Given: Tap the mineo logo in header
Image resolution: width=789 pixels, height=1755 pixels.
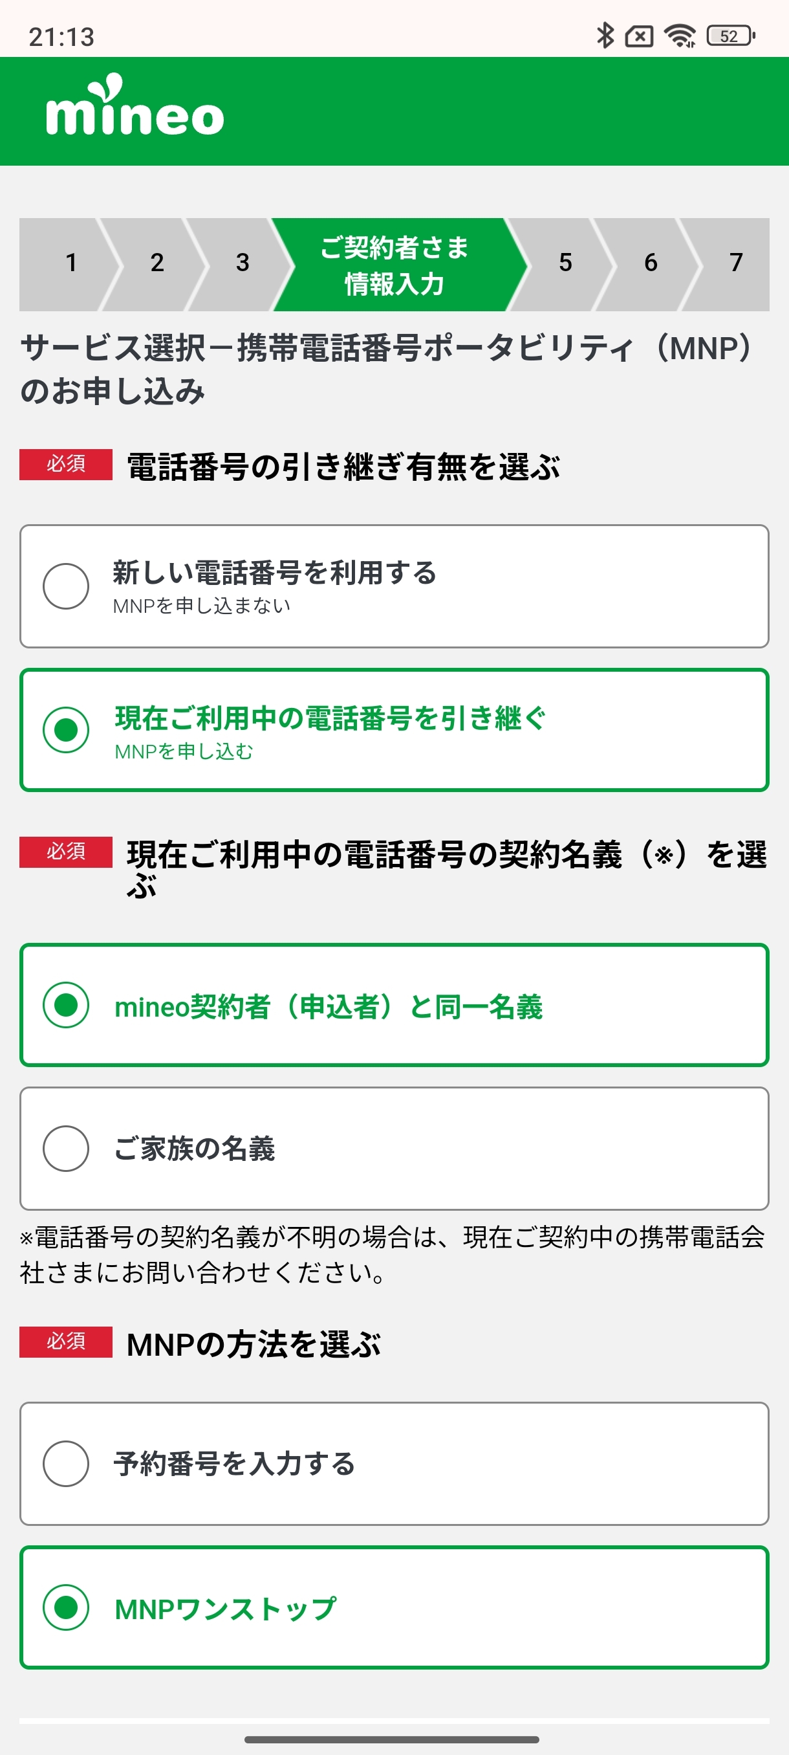Looking at the screenshot, I should pyautogui.click(x=134, y=107).
